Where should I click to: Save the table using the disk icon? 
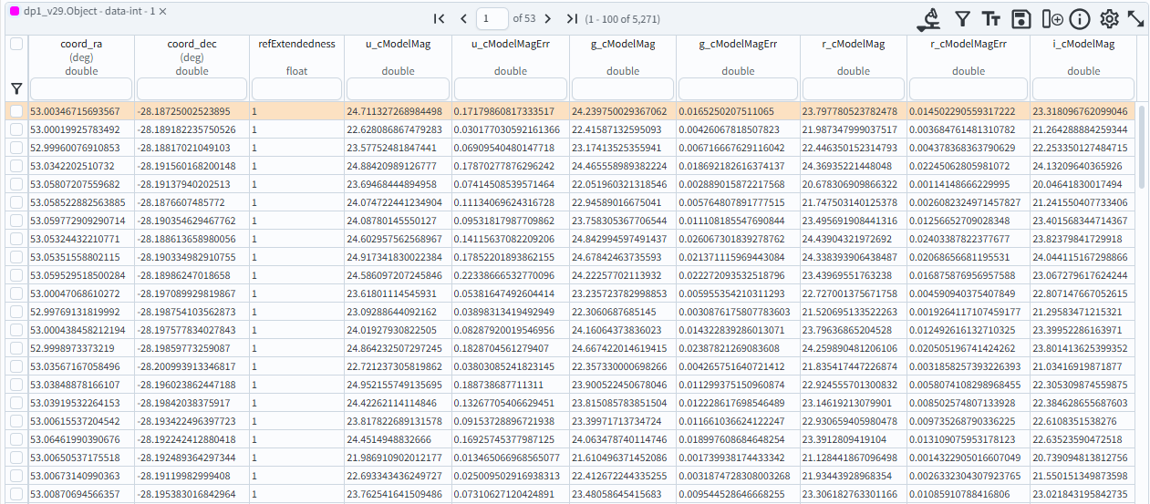[x=1021, y=18]
